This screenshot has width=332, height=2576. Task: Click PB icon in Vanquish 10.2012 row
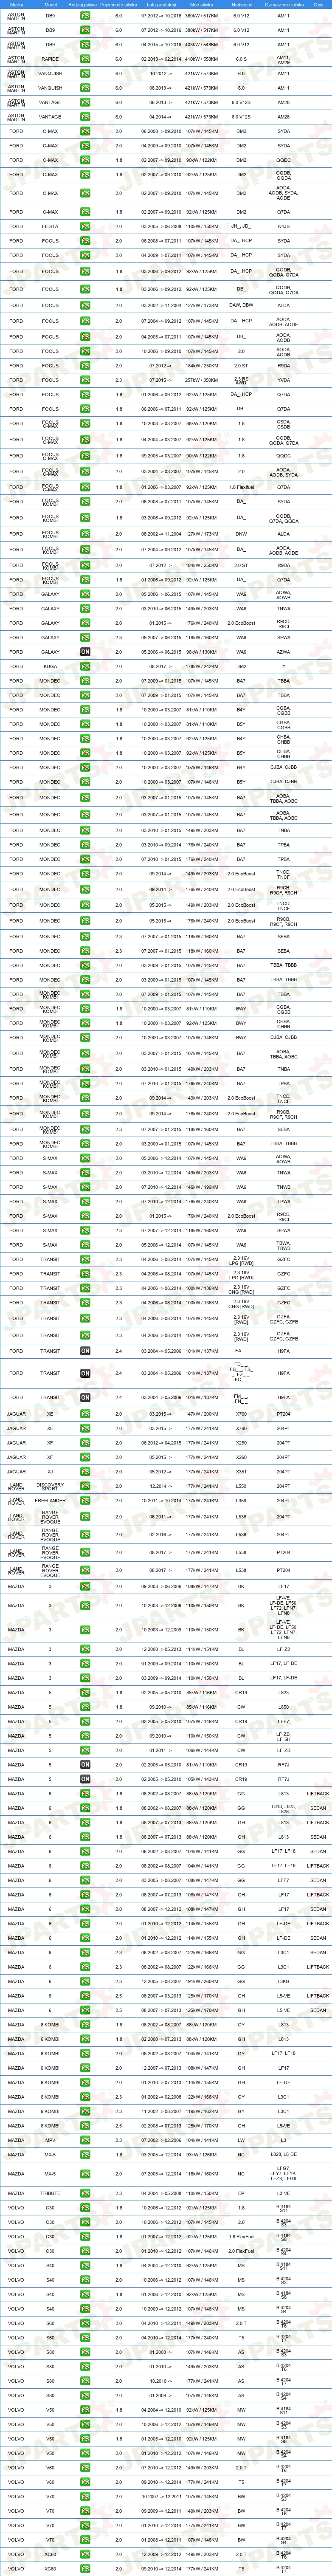point(85,73)
